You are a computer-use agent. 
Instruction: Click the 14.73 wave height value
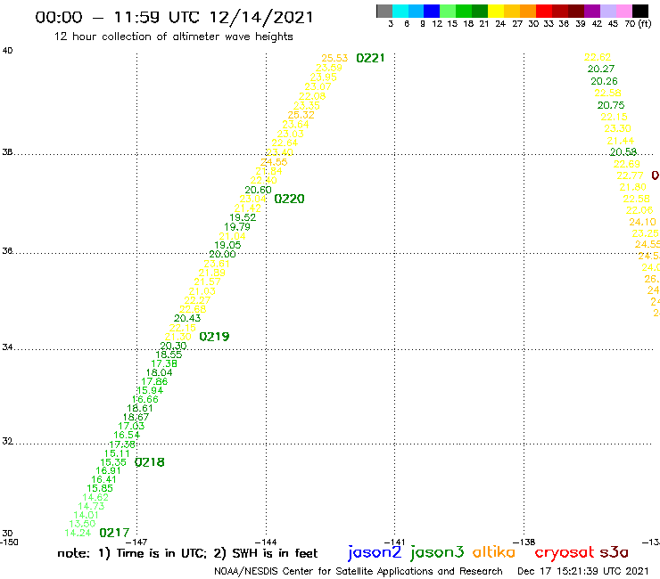(91, 507)
